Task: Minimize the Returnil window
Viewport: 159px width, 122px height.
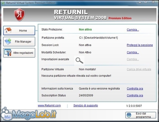Action: click(140, 2)
